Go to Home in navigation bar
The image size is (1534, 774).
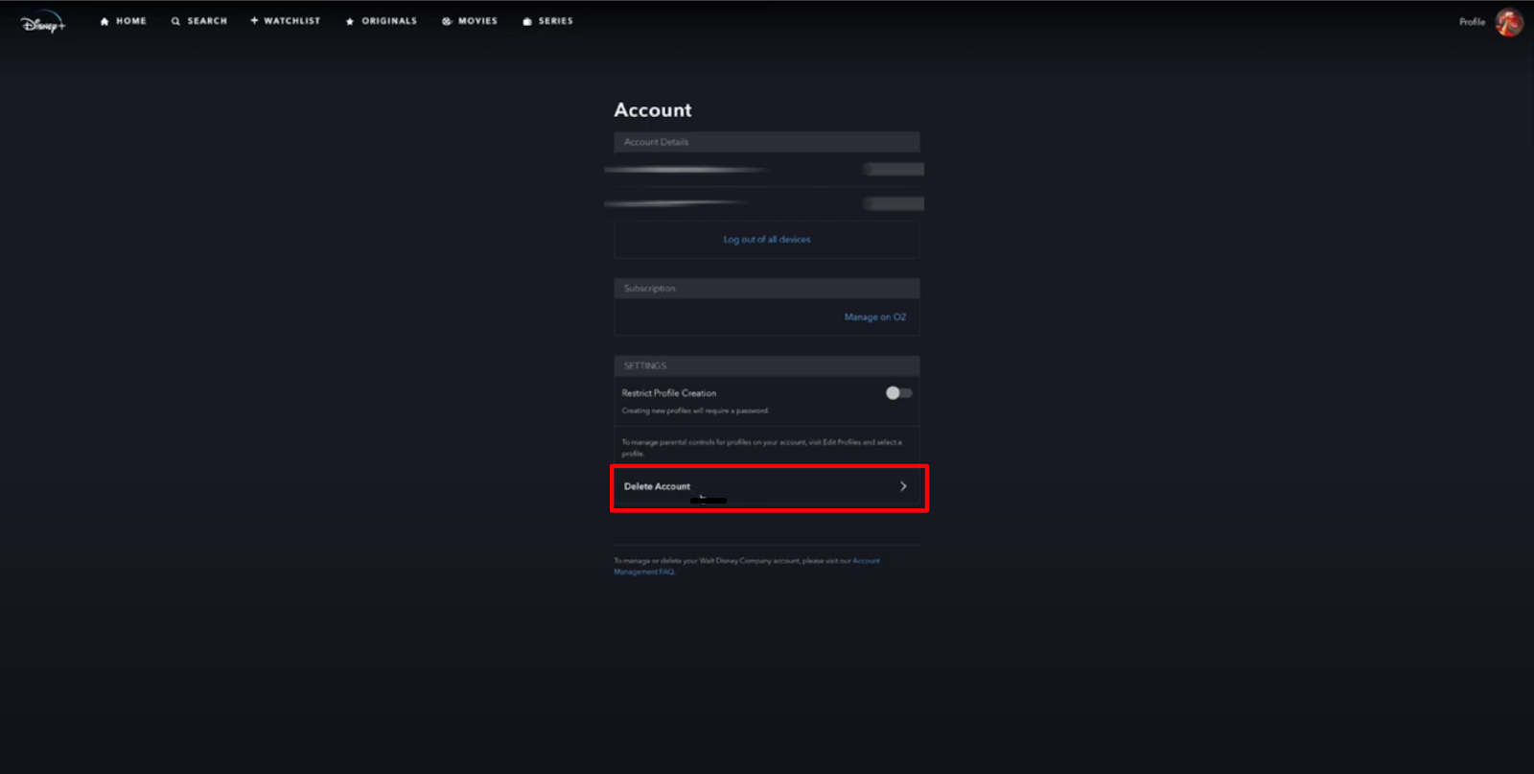tap(124, 21)
